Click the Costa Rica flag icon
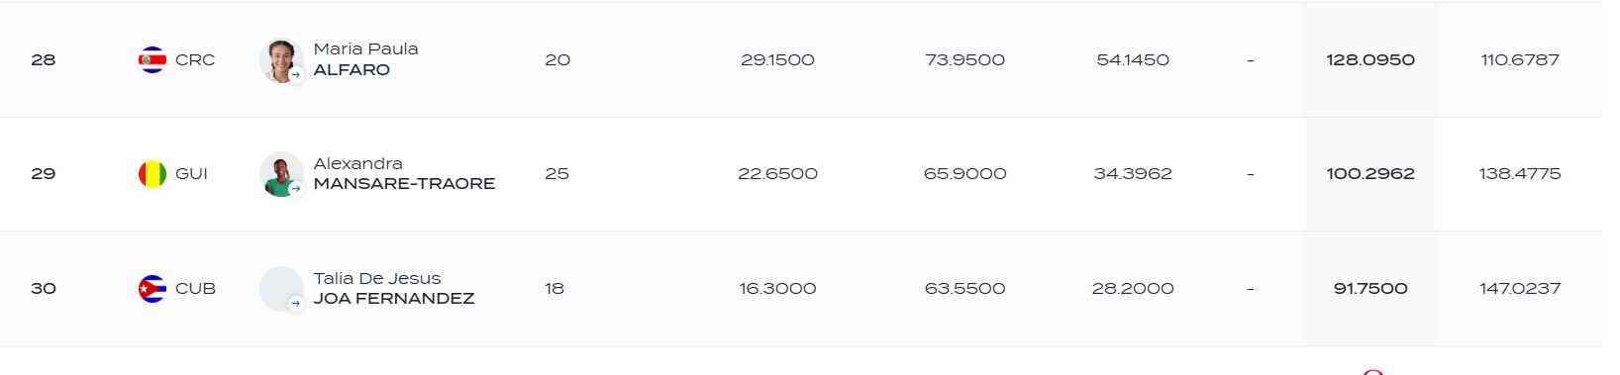The image size is (1620, 375). pyautogui.click(x=152, y=59)
